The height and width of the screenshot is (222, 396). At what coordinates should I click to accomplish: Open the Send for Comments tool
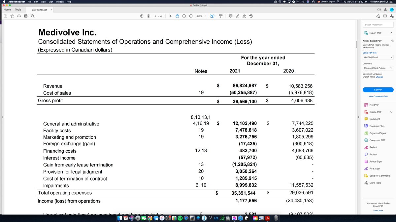379,176
